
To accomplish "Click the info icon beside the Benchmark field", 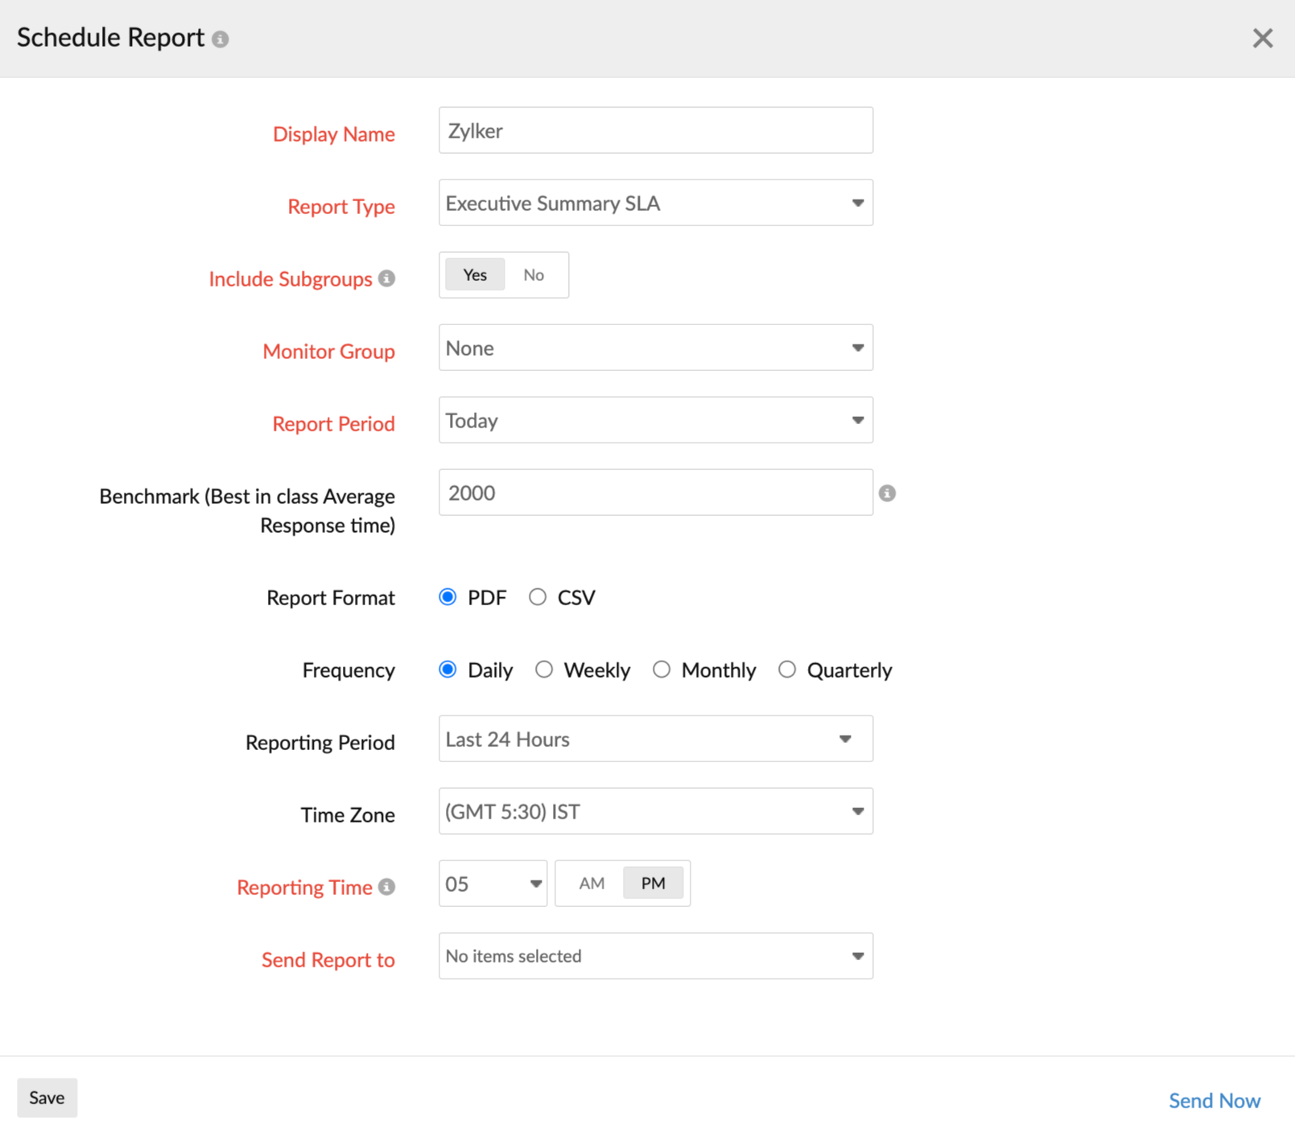I will click(x=887, y=493).
